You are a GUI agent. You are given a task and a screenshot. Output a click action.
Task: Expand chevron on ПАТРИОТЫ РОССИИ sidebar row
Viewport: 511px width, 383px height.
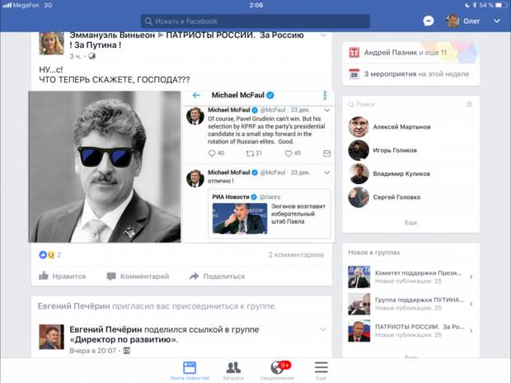tap(471, 331)
